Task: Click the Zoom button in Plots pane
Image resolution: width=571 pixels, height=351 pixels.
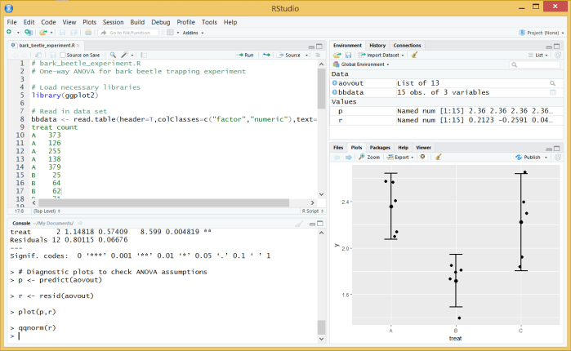Action: [369, 157]
